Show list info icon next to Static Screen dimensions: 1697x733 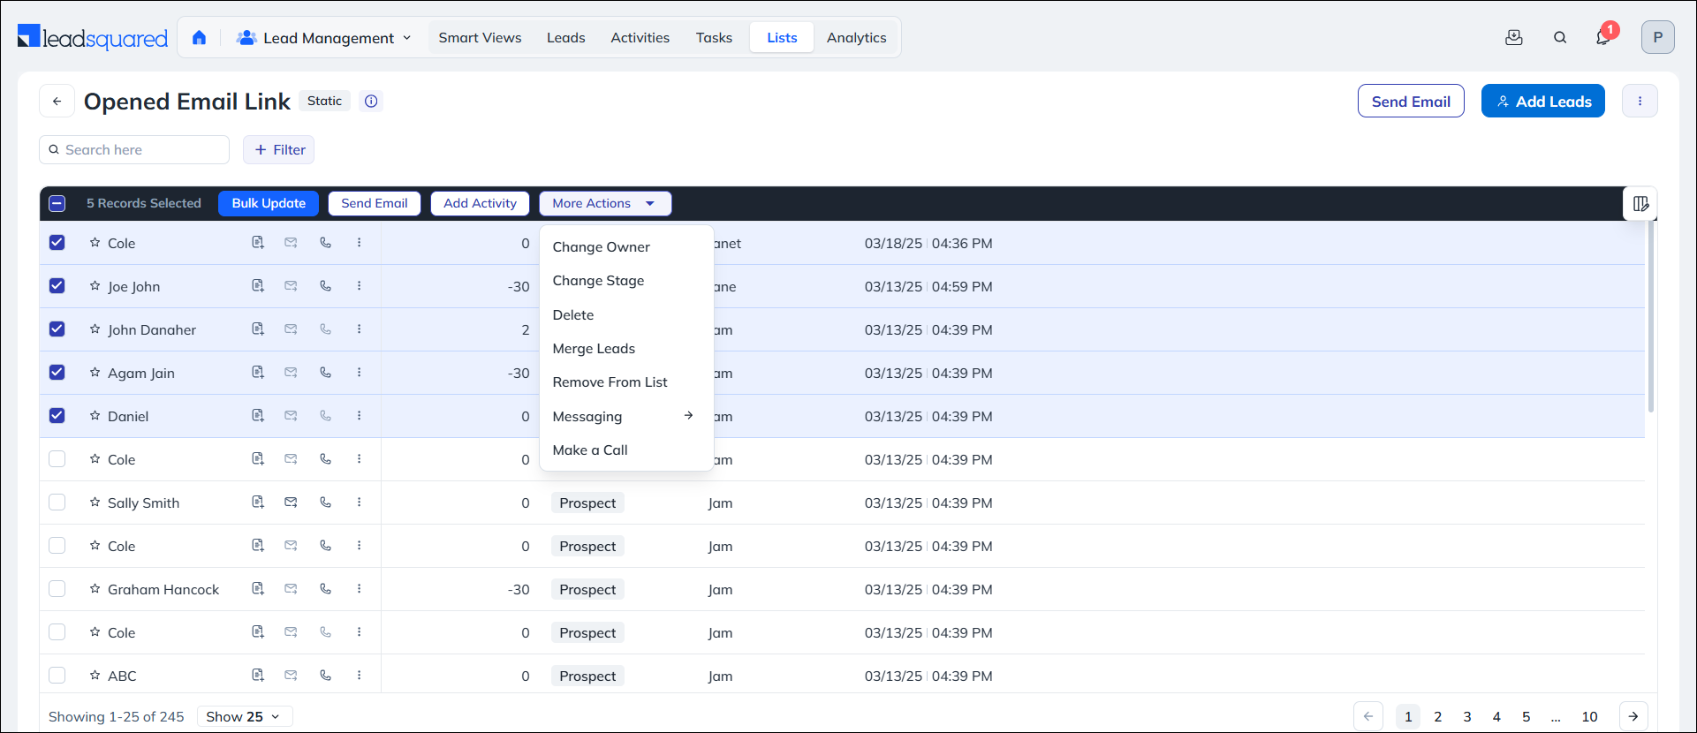pyautogui.click(x=371, y=101)
